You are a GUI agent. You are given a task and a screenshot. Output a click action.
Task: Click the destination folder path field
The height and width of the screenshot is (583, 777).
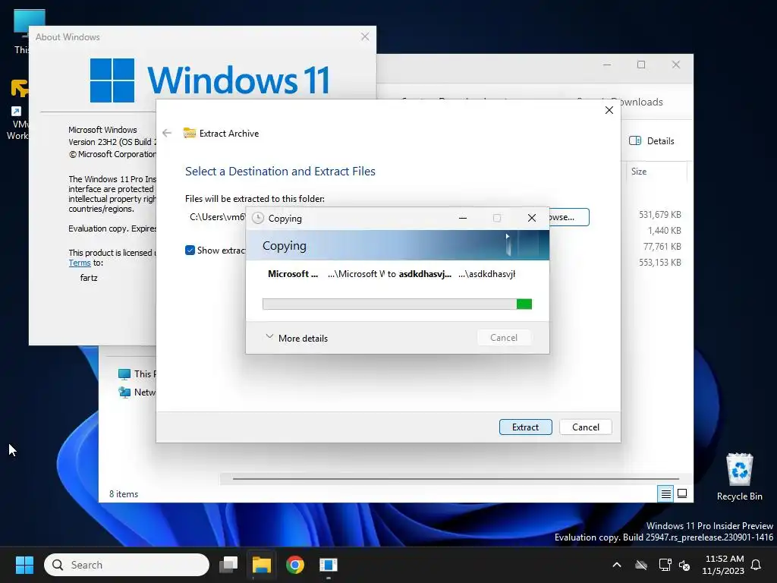(215, 217)
